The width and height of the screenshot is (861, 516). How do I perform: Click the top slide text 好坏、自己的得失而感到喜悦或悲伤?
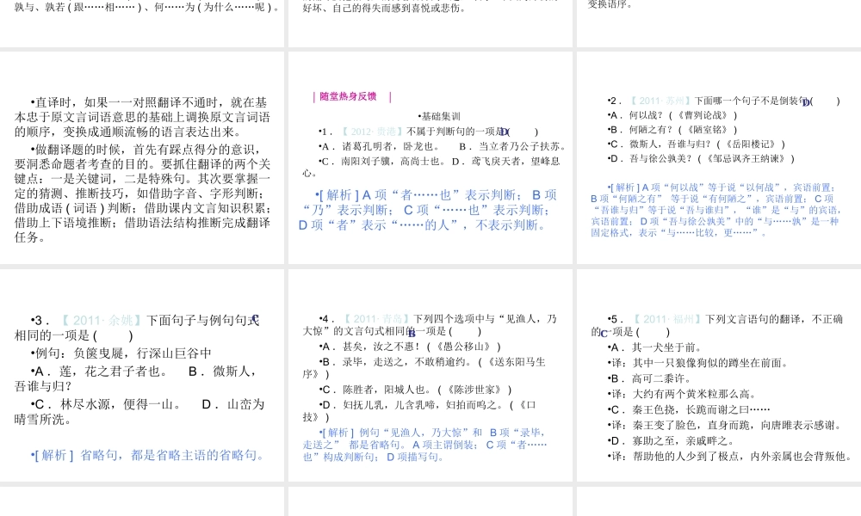pyautogui.click(x=384, y=9)
